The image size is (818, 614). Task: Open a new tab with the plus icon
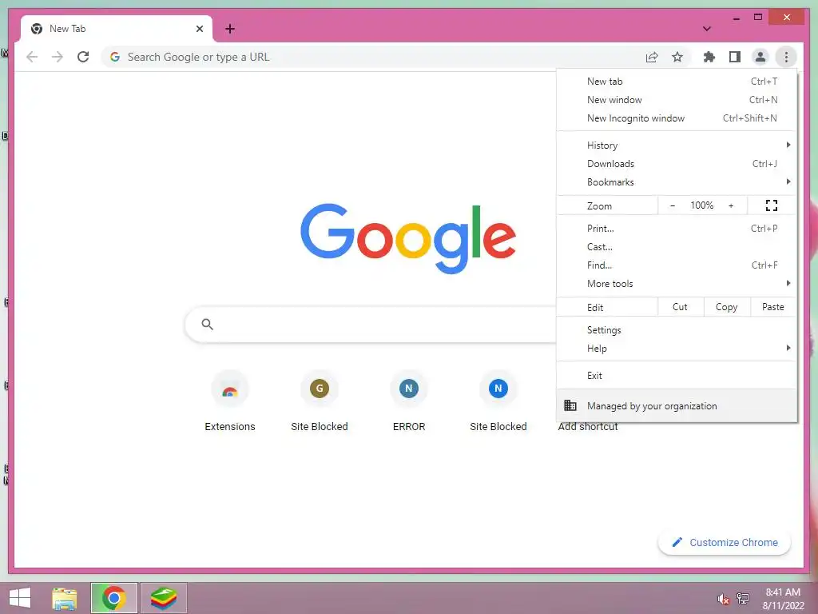click(x=230, y=29)
